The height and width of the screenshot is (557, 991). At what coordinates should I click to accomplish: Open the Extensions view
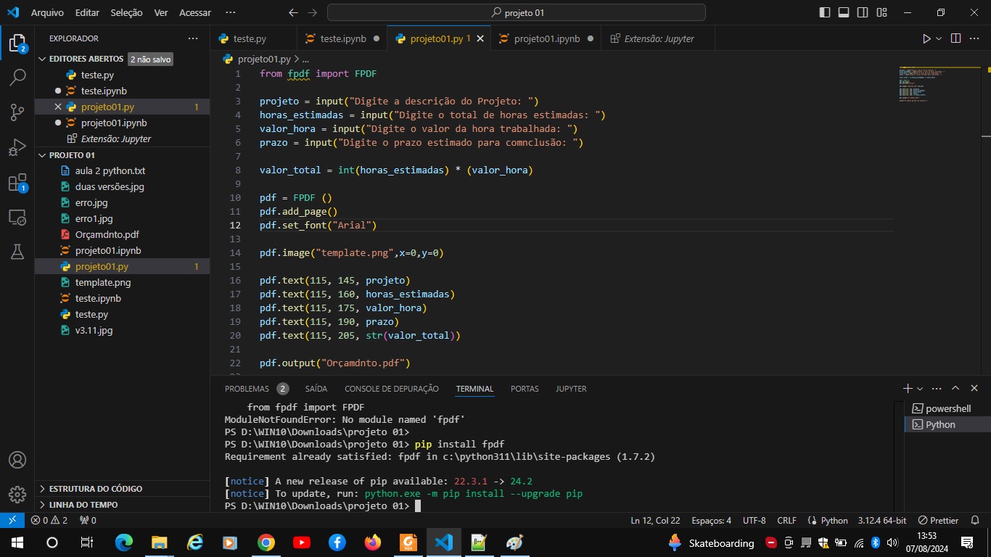(17, 183)
